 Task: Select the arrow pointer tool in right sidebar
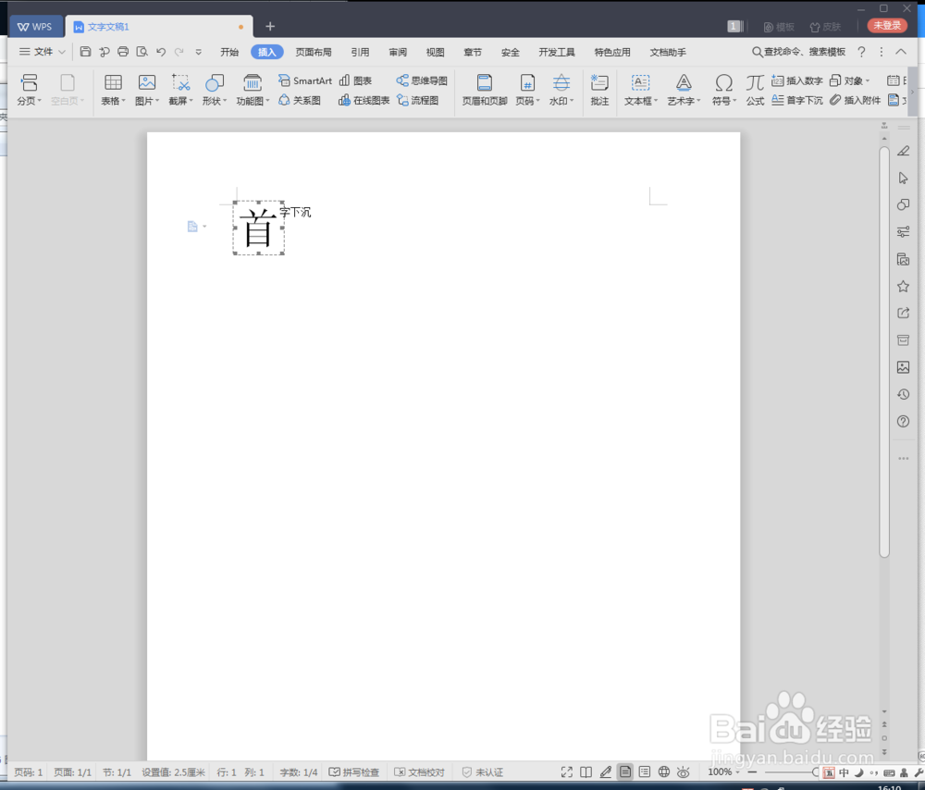[903, 178]
